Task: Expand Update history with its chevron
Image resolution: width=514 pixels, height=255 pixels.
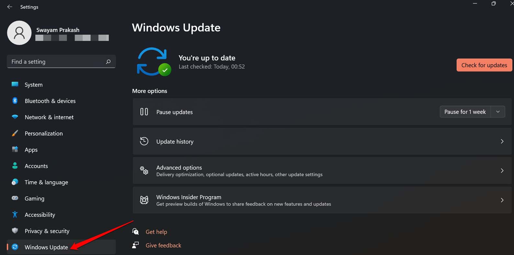Action: [x=502, y=141]
